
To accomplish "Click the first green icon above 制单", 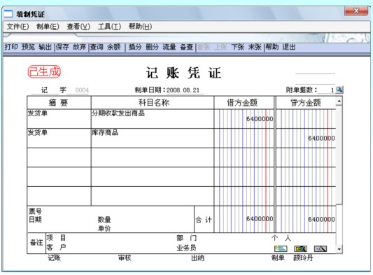I will click(281, 249).
